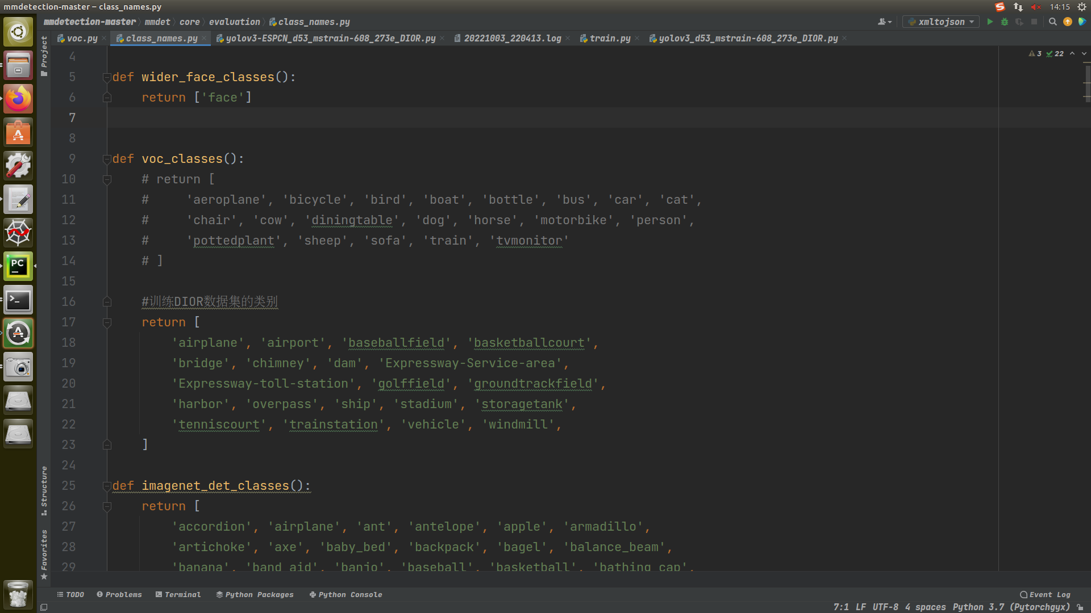Jump to next highlighted error arrow
The image size is (1091, 613).
1084,53
